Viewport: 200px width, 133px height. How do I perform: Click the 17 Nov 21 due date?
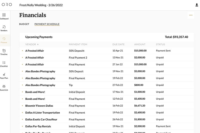[118, 92]
